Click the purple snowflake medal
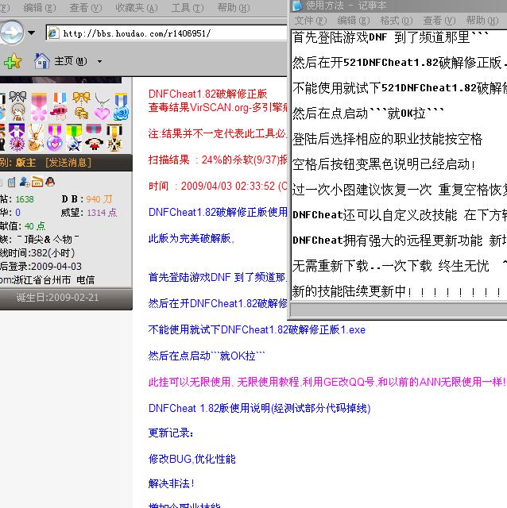This screenshot has height=508, width=507. click(17, 137)
